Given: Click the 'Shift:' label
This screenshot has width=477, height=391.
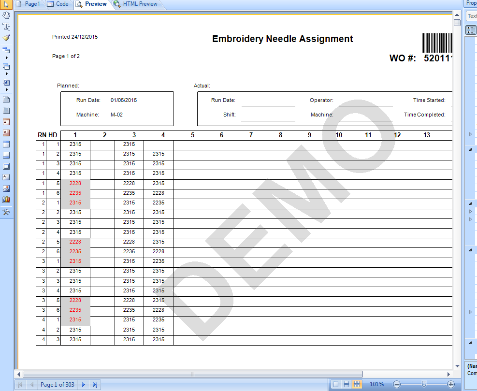Looking at the screenshot, I should click(230, 115).
